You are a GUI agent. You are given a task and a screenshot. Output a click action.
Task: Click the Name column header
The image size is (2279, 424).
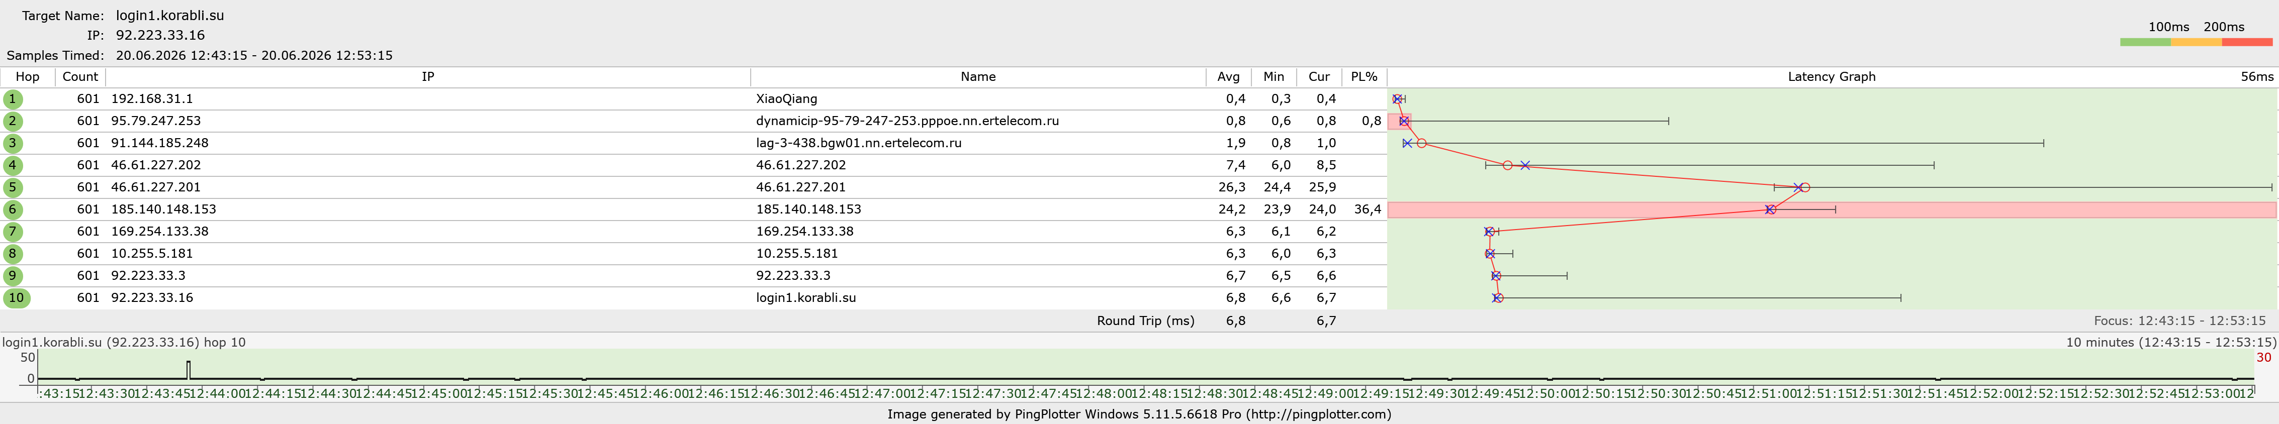[x=978, y=77]
